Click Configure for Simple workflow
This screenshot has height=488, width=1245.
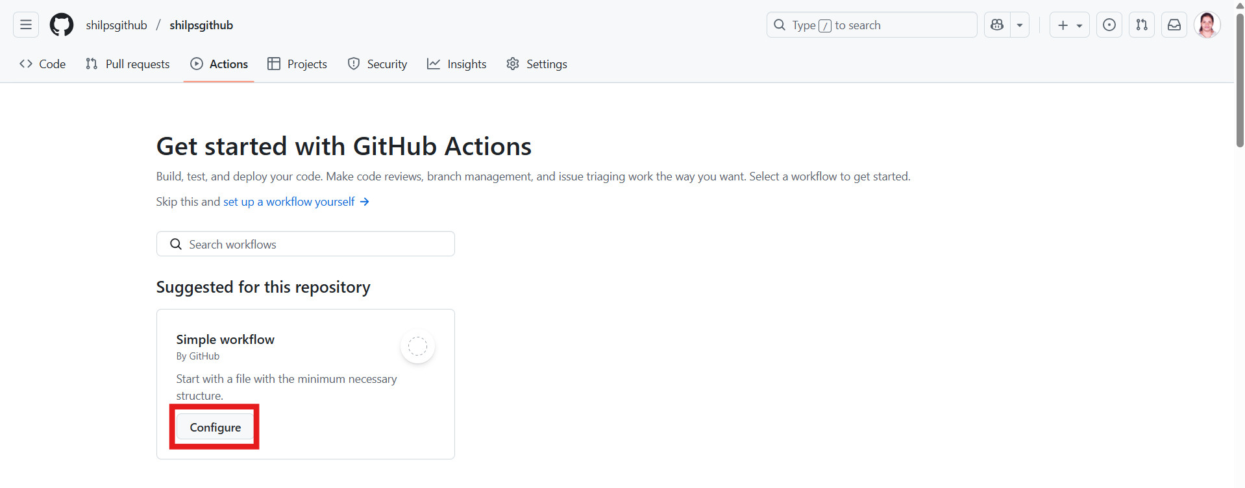[x=215, y=428]
